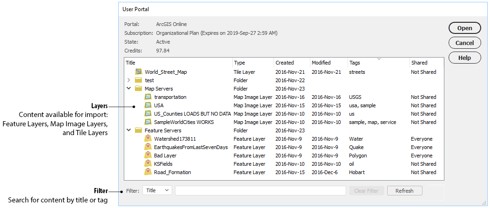Click the KSFields feature layer icon
Screen dimensions: 490x208
click(148, 164)
